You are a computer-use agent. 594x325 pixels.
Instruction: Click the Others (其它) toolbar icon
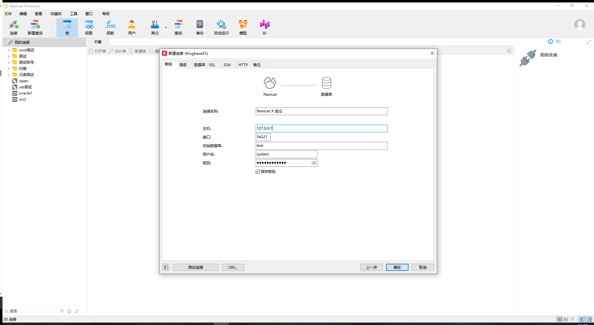click(155, 27)
